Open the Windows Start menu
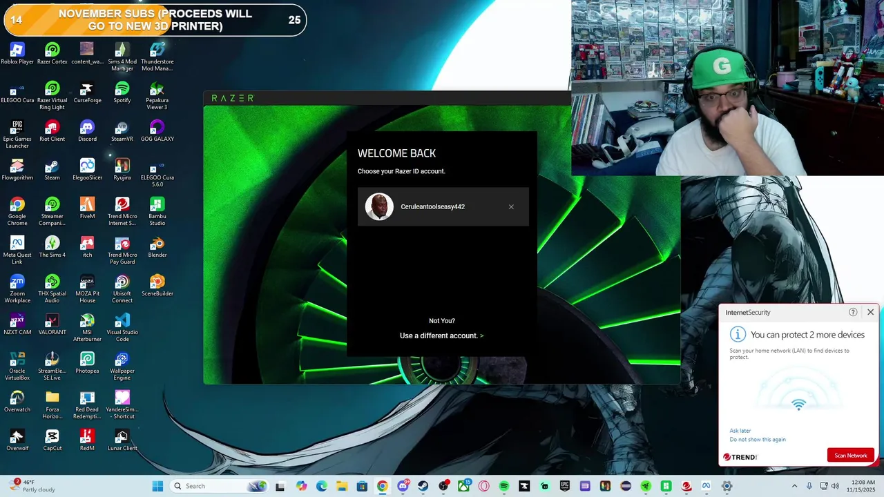 point(157,486)
